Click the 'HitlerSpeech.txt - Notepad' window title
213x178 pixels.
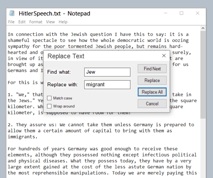tap(55, 14)
